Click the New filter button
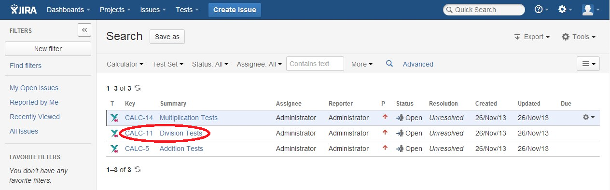Image resolution: width=610 pixels, height=190 pixels. point(48,49)
